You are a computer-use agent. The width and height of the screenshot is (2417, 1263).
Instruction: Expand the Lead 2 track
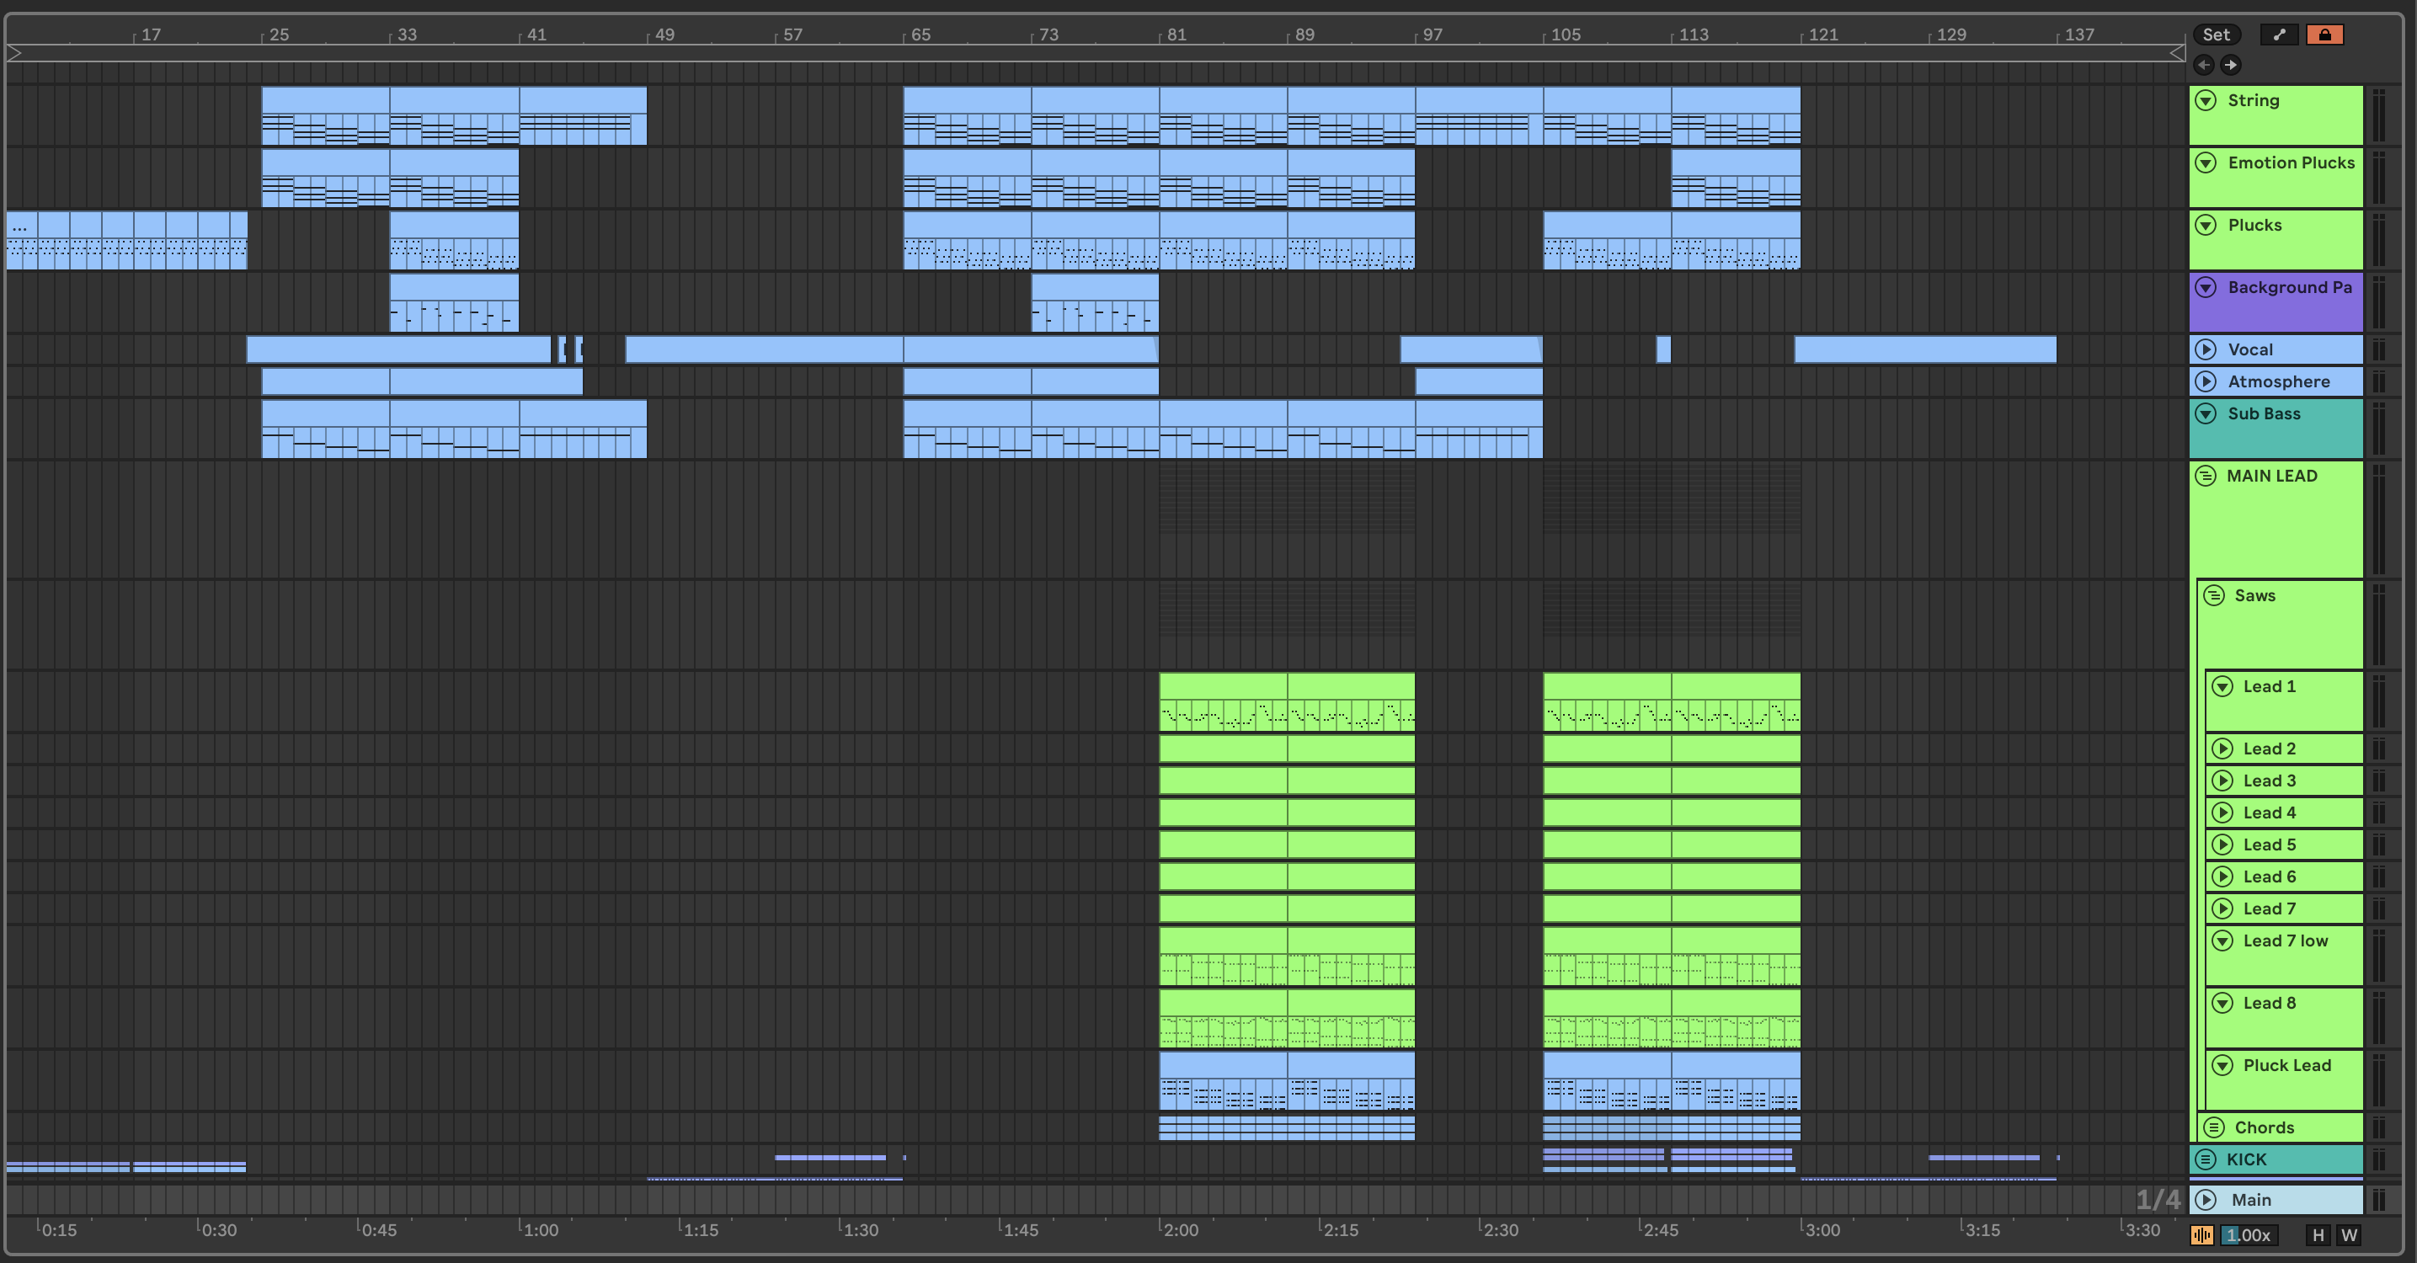[2222, 748]
